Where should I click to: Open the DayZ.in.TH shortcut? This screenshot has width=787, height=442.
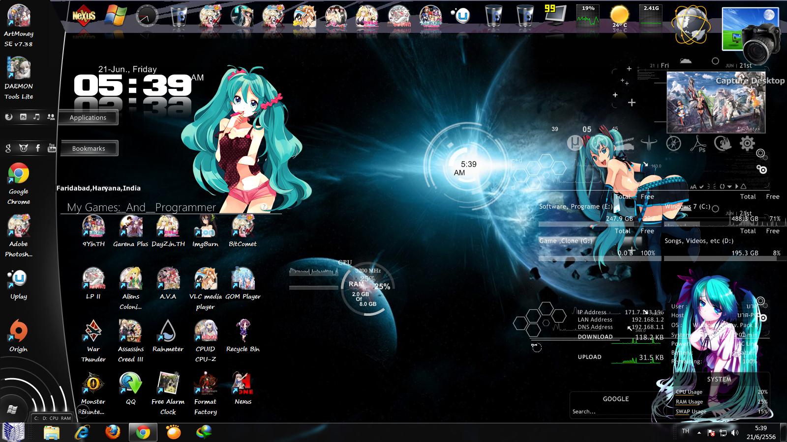(168, 231)
